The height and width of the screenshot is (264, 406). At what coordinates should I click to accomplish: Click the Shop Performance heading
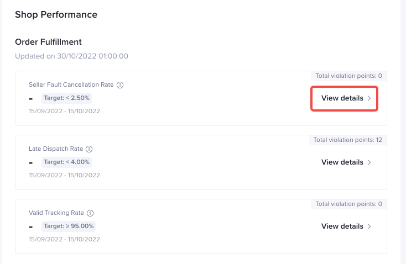56,15
